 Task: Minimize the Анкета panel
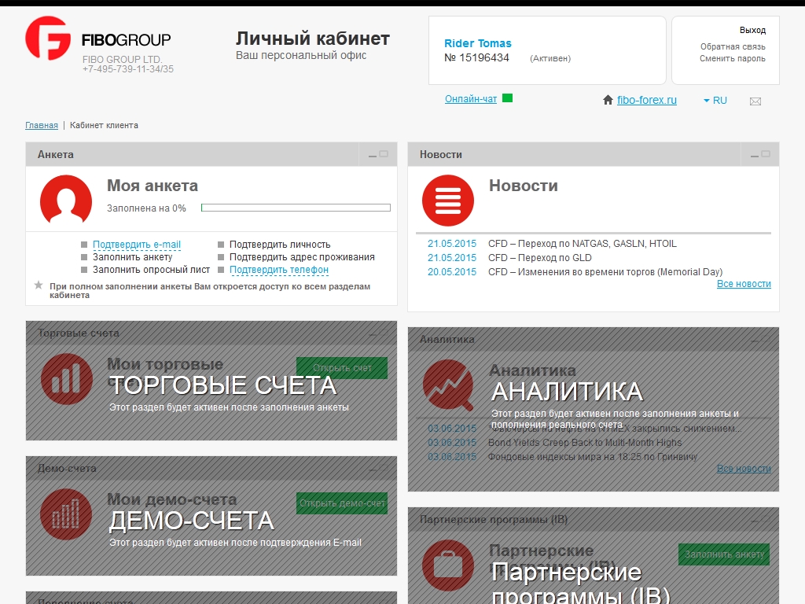coord(372,156)
